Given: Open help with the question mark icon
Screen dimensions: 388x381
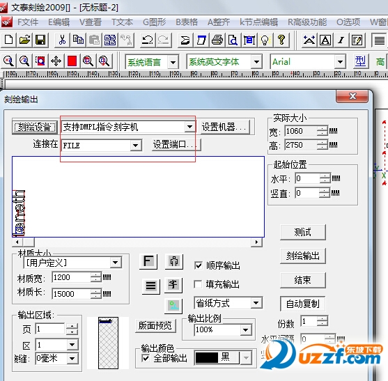Looking at the screenshot, I should 281,40.
